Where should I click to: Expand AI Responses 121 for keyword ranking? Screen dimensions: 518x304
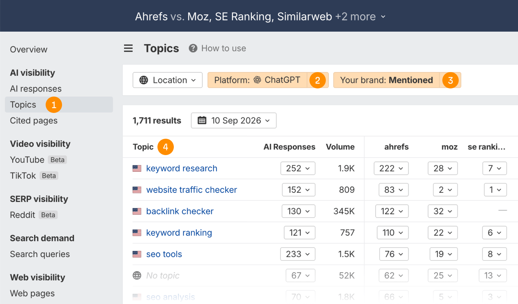pyautogui.click(x=300, y=233)
